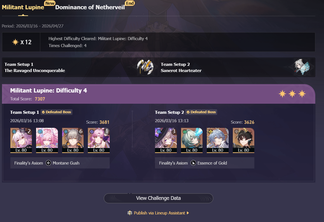Select pink-haired second character in Team 1
Image resolution: width=324 pixels, height=222 pixels.
[x=47, y=140]
